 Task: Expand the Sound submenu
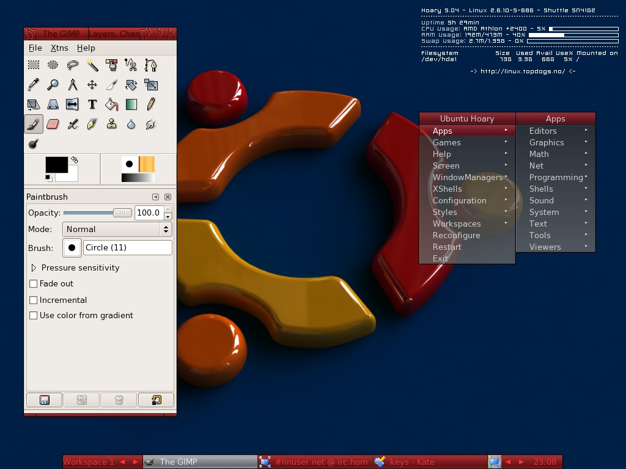[556, 200]
